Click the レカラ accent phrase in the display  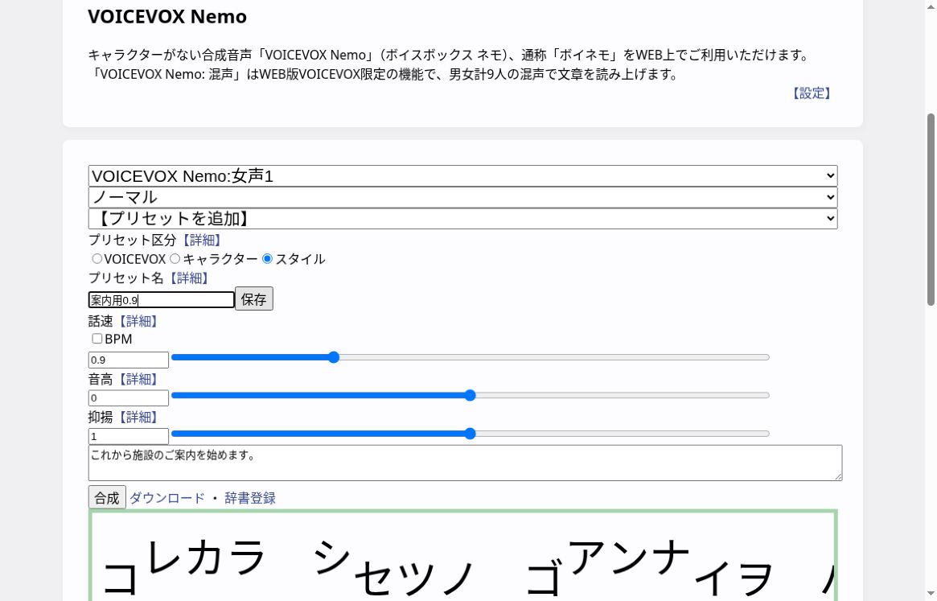click(206, 557)
